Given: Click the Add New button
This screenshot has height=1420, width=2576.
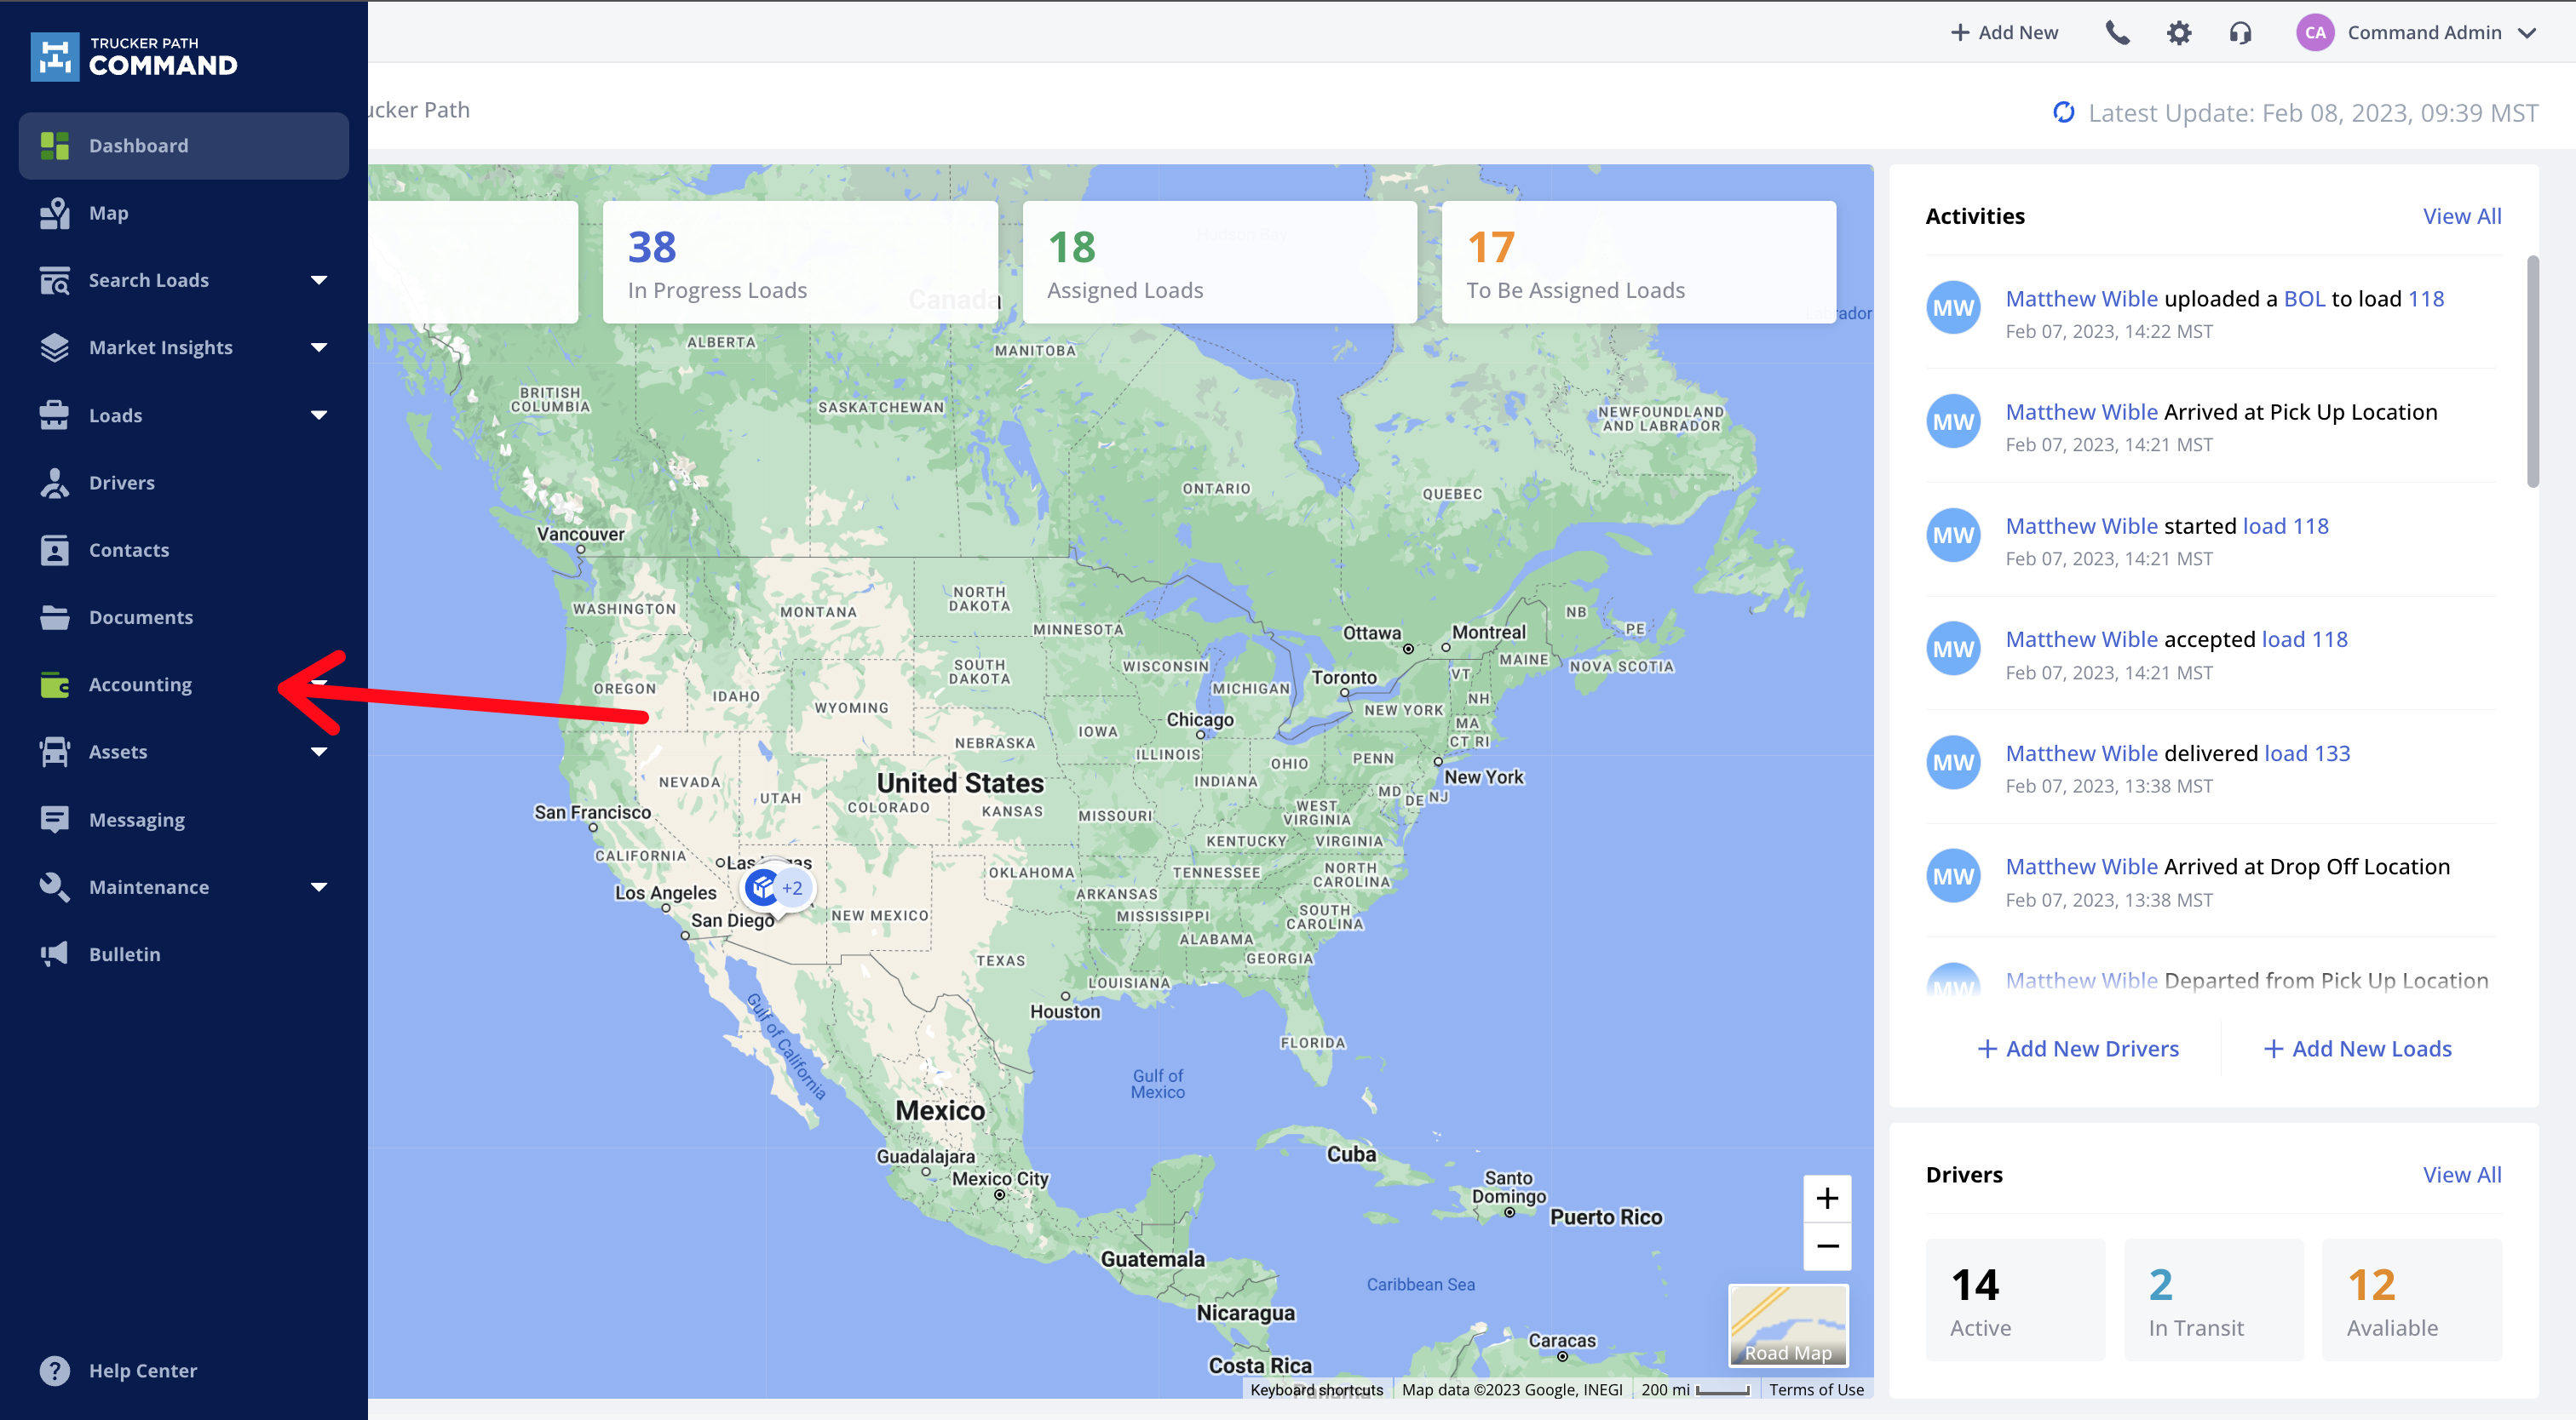Looking at the screenshot, I should (x=2004, y=33).
